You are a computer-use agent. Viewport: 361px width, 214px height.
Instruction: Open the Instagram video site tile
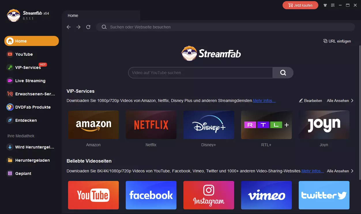coord(209,195)
